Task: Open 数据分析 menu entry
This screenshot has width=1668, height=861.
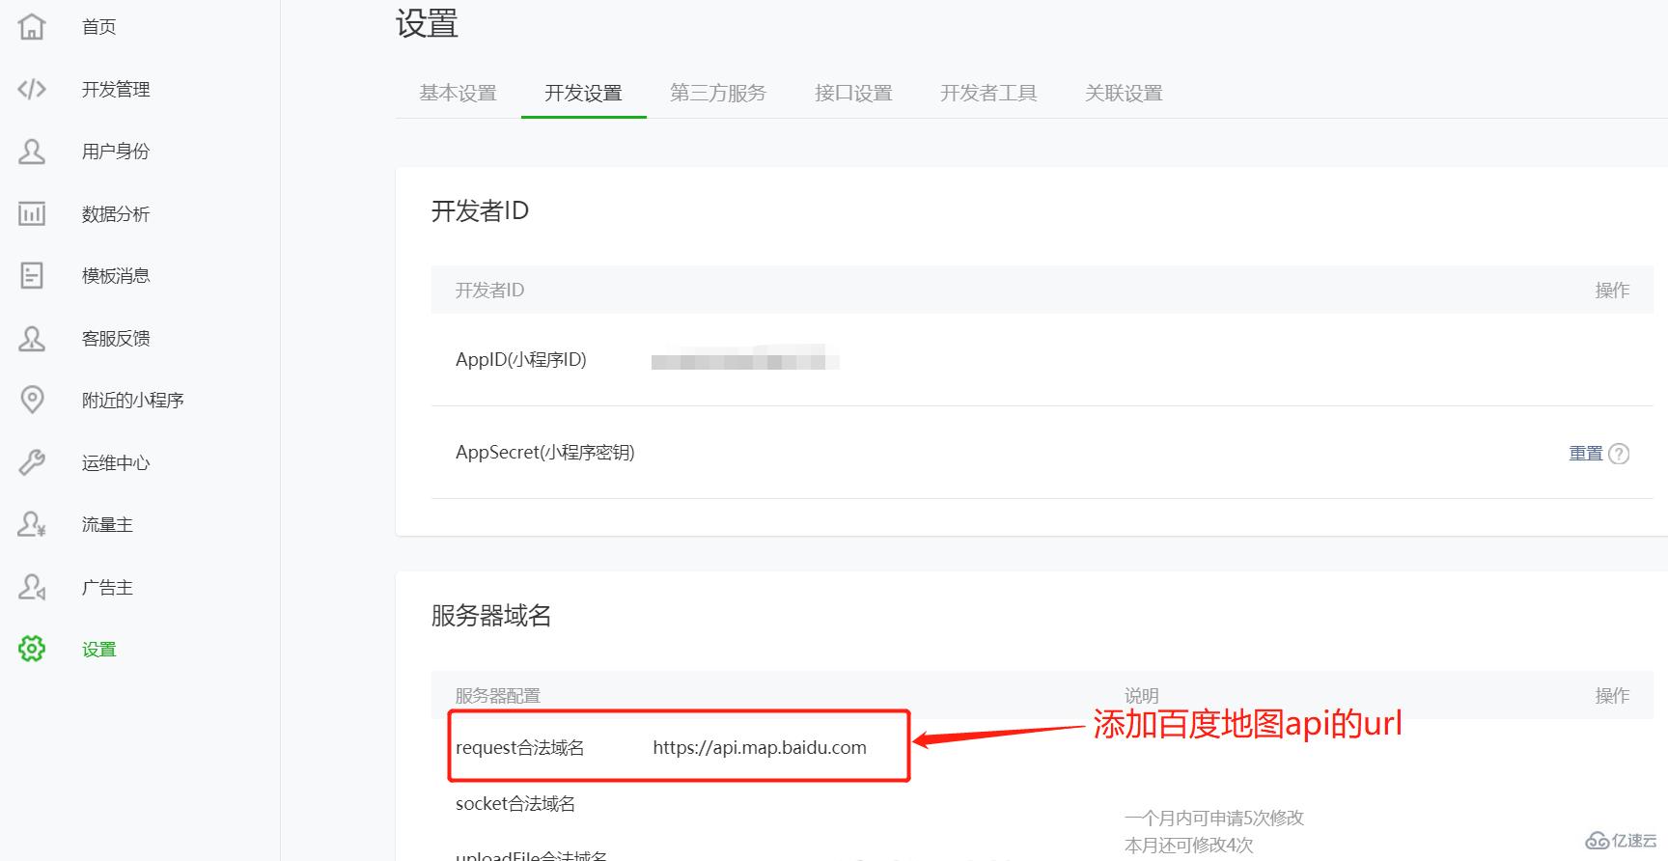Action: point(116,214)
